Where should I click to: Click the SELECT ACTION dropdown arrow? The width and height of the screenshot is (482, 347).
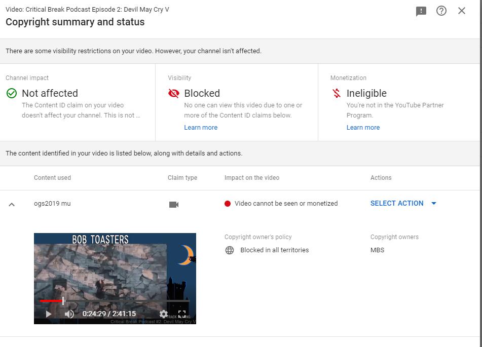[434, 203]
